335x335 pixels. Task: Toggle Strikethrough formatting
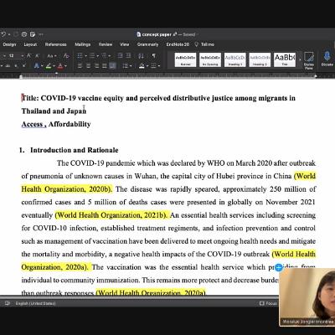tap(8, 65)
